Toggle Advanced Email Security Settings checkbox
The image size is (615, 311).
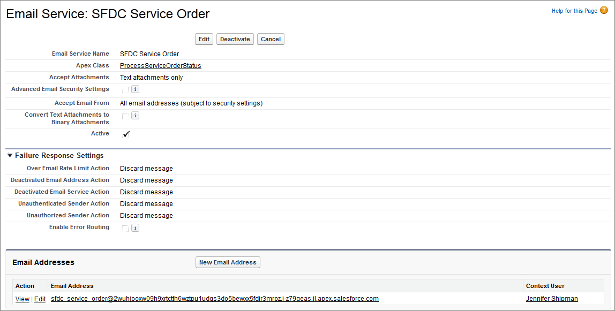click(x=125, y=90)
